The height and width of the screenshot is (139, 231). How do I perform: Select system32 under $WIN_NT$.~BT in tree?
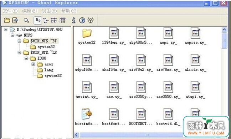click(46, 47)
